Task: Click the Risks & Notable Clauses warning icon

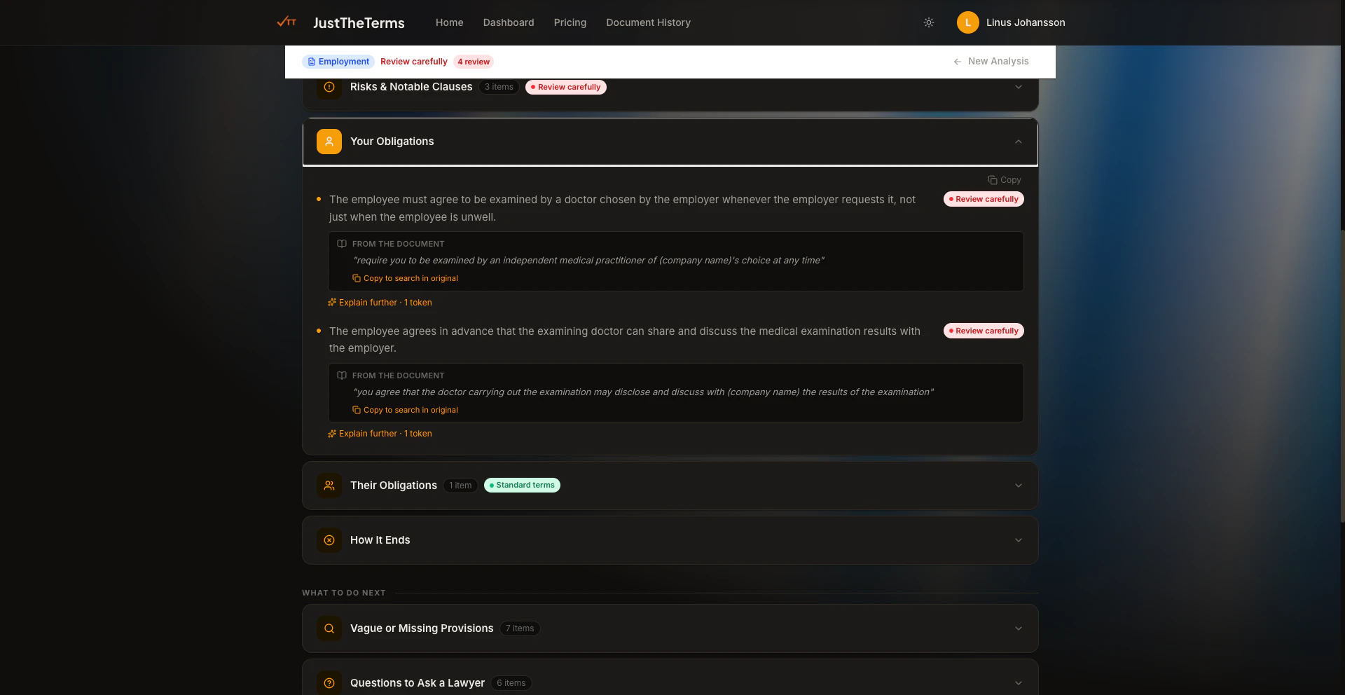Action: (329, 87)
